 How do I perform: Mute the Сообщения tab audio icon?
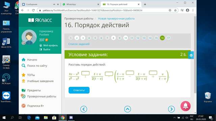[x=54, y=4]
